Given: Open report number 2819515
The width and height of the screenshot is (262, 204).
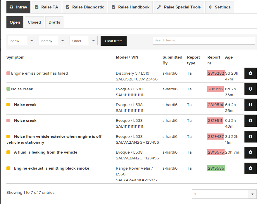Looking at the screenshot, I should click(x=216, y=89).
